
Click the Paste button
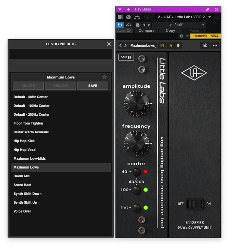coord(194,30)
